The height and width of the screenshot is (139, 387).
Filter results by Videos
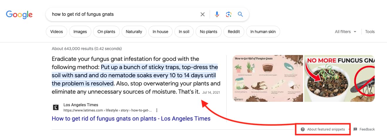click(56, 32)
